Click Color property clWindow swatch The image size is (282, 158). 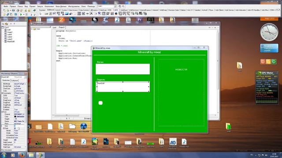click(15, 91)
